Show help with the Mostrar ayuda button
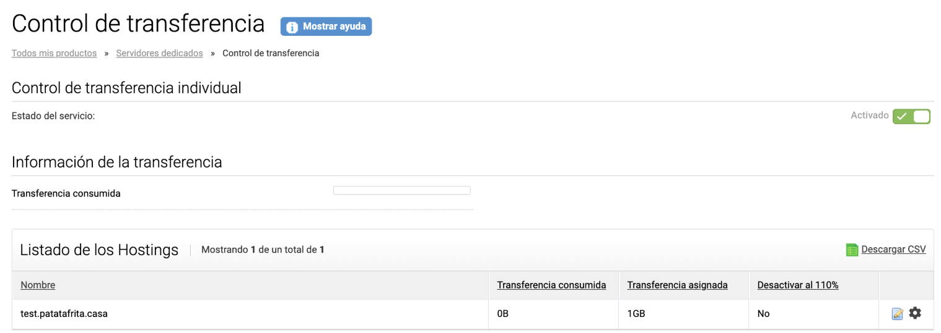 (326, 27)
